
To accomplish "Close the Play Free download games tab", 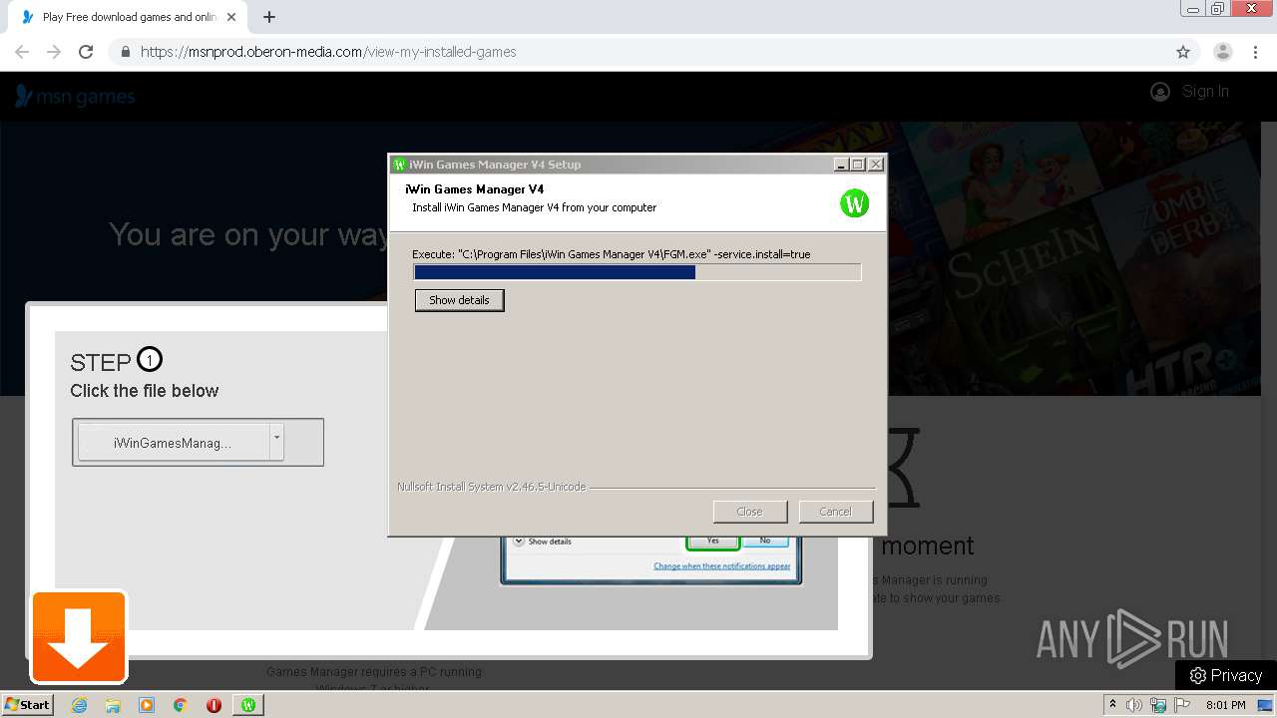I will tap(231, 17).
